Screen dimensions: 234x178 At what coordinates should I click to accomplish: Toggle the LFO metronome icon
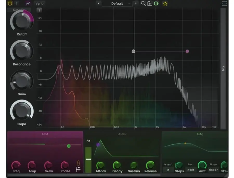[78, 163]
